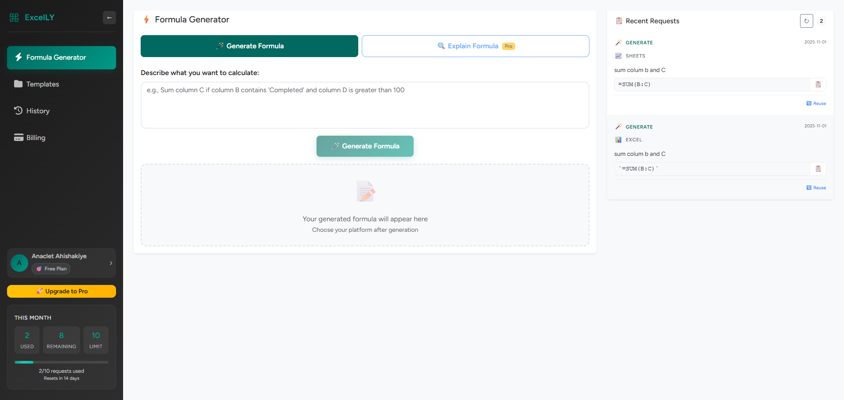
Task: Open the Templates folder icon in sidebar
Action: (x=19, y=84)
